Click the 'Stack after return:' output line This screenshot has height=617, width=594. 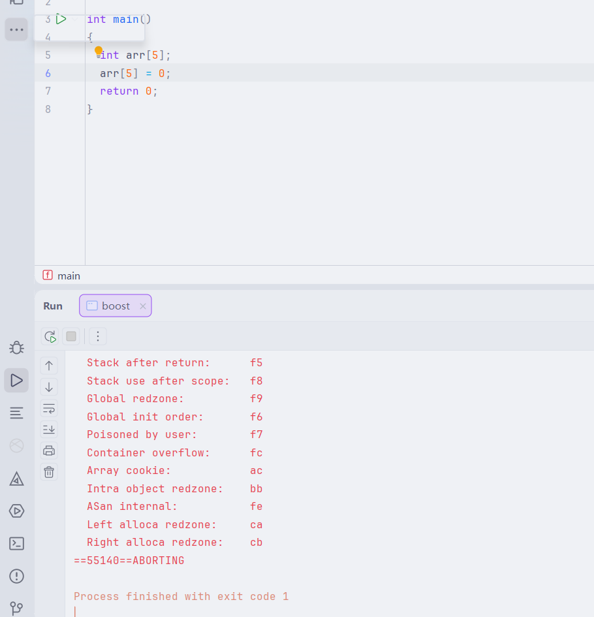click(x=175, y=363)
